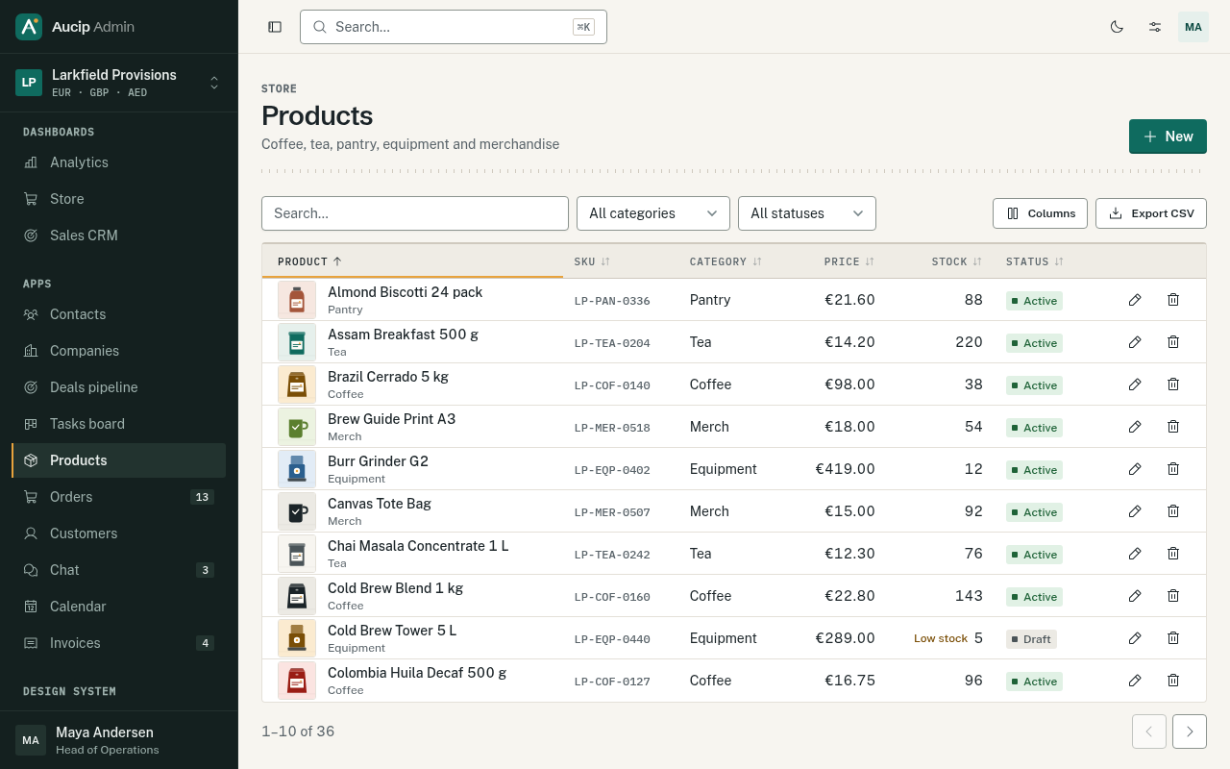The image size is (1230, 769).
Task: Sort by the Product column header
Action: coord(309,261)
